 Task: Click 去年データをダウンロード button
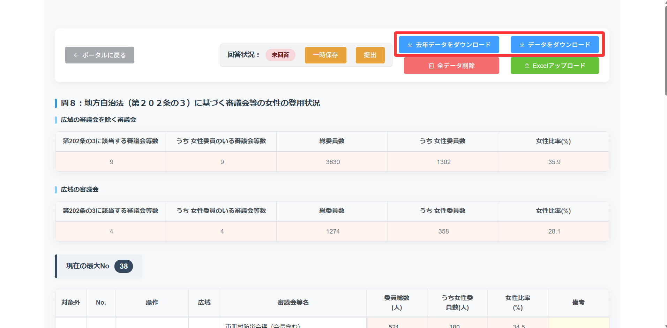point(449,45)
